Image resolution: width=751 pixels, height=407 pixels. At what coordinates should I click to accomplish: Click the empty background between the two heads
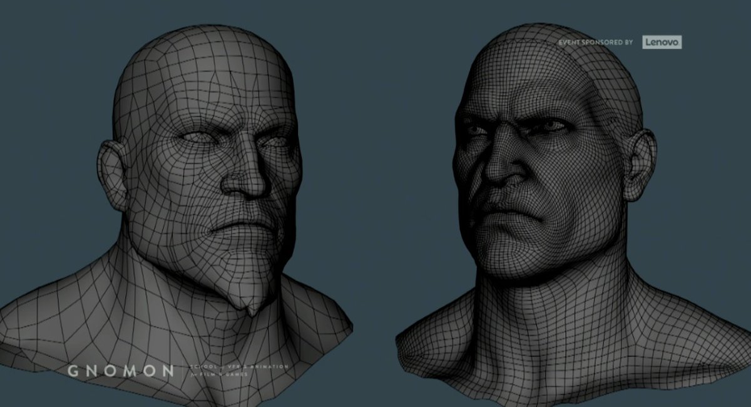pyautogui.click(x=375, y=188)
